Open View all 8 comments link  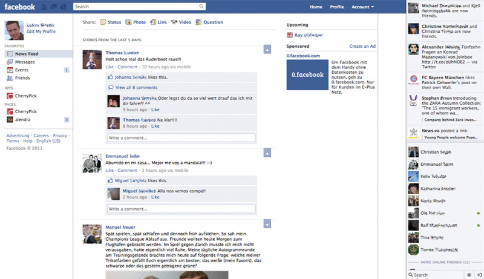click(x=137, y=88)
